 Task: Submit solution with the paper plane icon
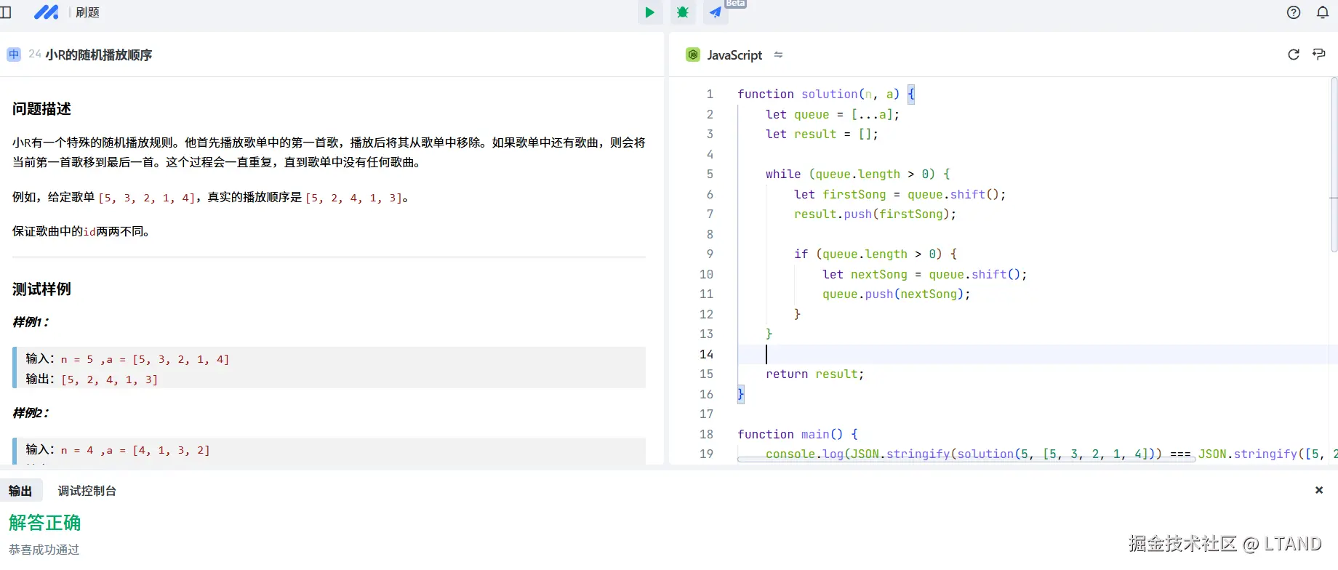click(x=716, y=12)
